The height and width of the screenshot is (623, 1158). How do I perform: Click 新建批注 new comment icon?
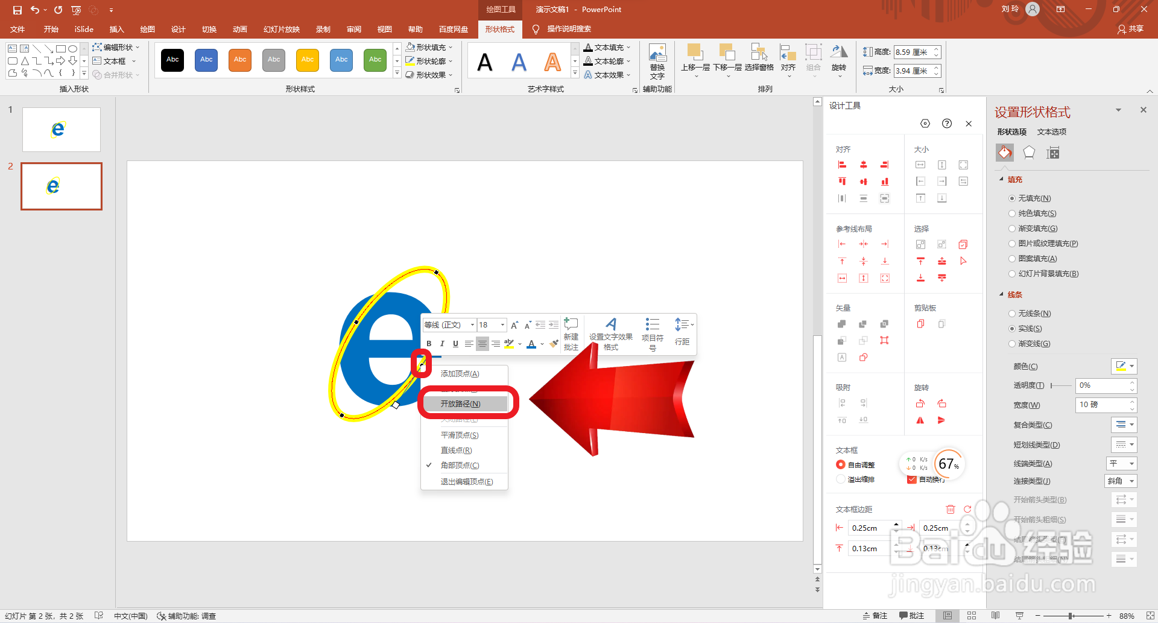[571, 334]
